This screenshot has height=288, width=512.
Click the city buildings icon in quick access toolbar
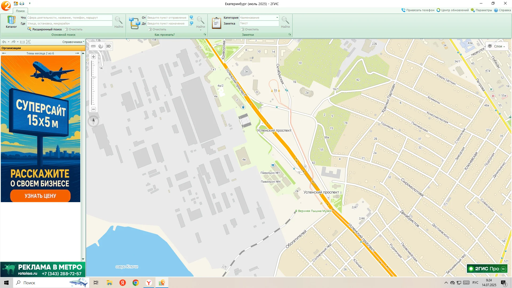click(x=16, y=3)
